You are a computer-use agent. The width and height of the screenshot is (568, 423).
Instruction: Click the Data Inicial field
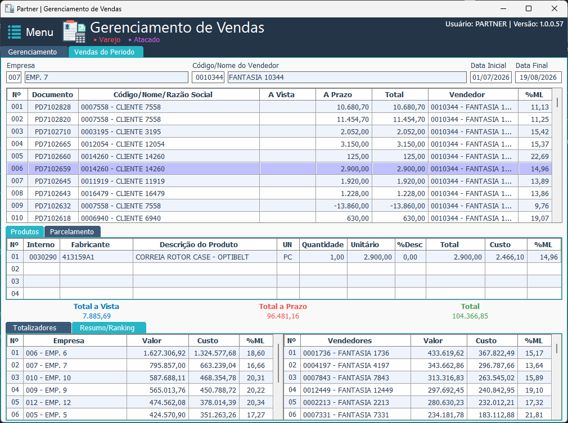[x=491, y=77]
